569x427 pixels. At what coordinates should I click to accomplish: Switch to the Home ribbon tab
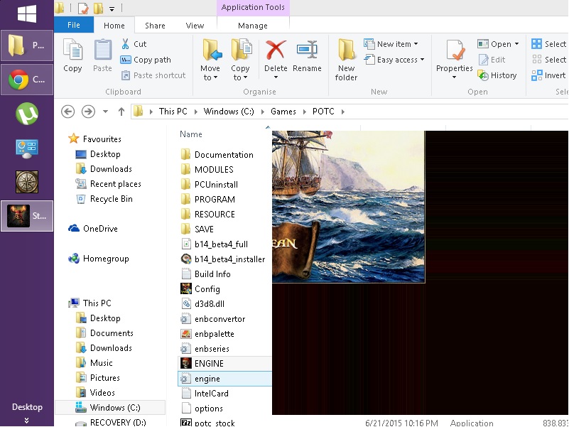point(114,26)
